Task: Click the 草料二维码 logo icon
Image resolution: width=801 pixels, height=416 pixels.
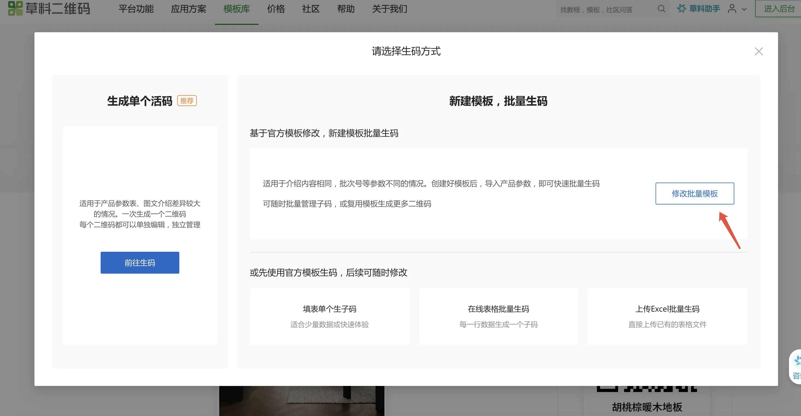Action: point(15,8)
